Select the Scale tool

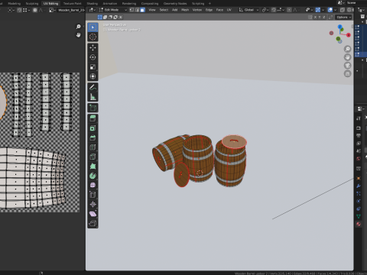point(93,67)
